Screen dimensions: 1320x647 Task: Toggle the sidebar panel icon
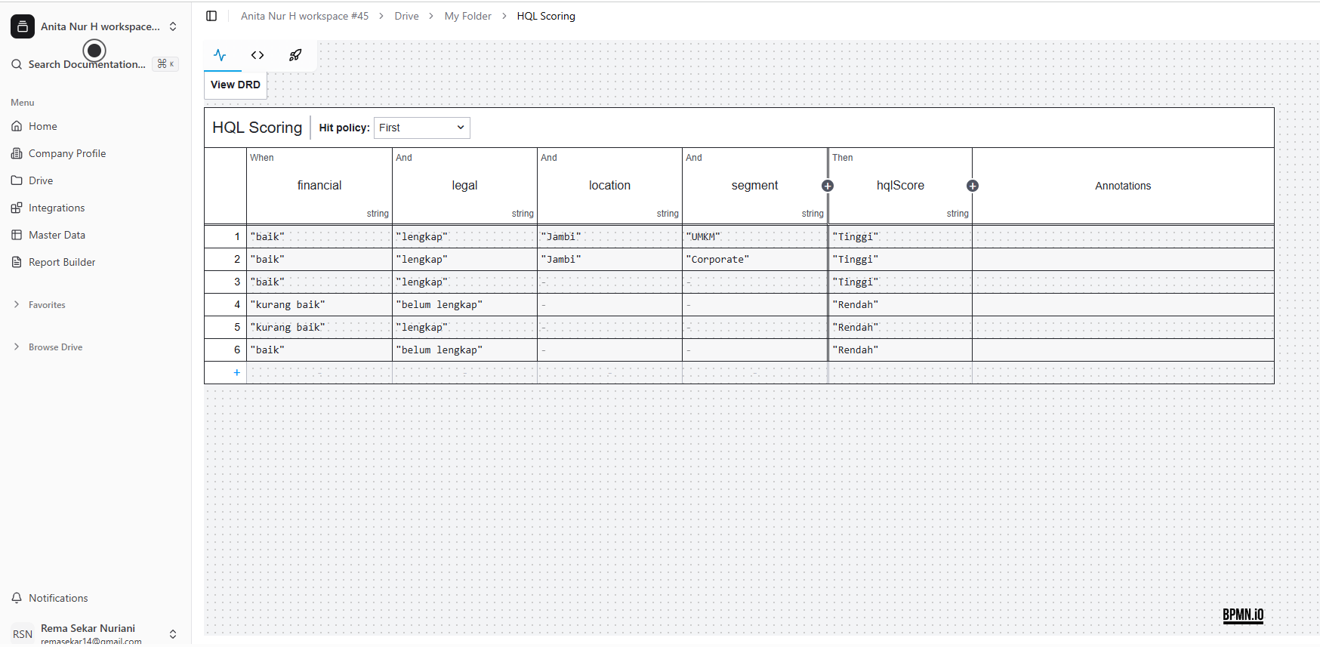coord(211,16)
